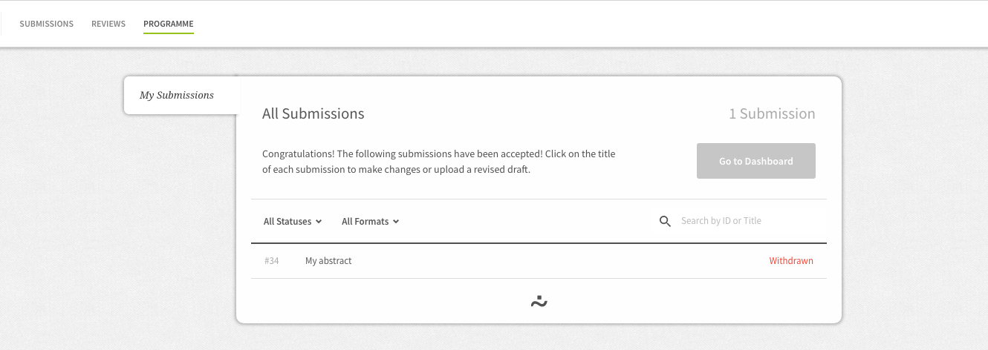Click the All Statuses chevron arrow
Screen dimensions: 988x350
pos(319,222)
